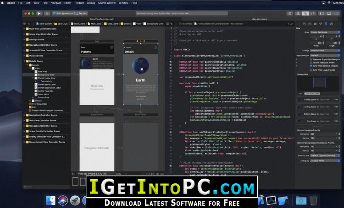344x208 pixels.
Task: Toggle the Inspectors panel button
Action: point(336,13)
